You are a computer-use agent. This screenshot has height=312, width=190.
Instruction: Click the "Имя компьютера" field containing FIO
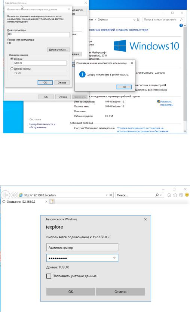point(39,34)
